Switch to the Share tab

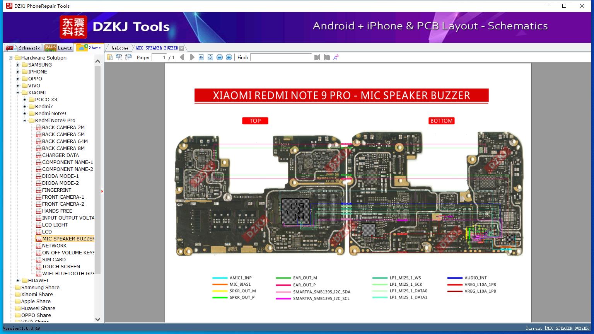pos(89,48)
